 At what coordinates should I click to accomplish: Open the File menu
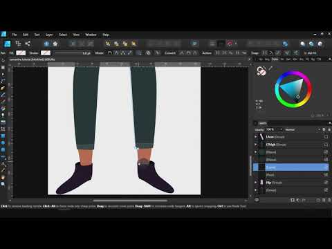[15, 35]
